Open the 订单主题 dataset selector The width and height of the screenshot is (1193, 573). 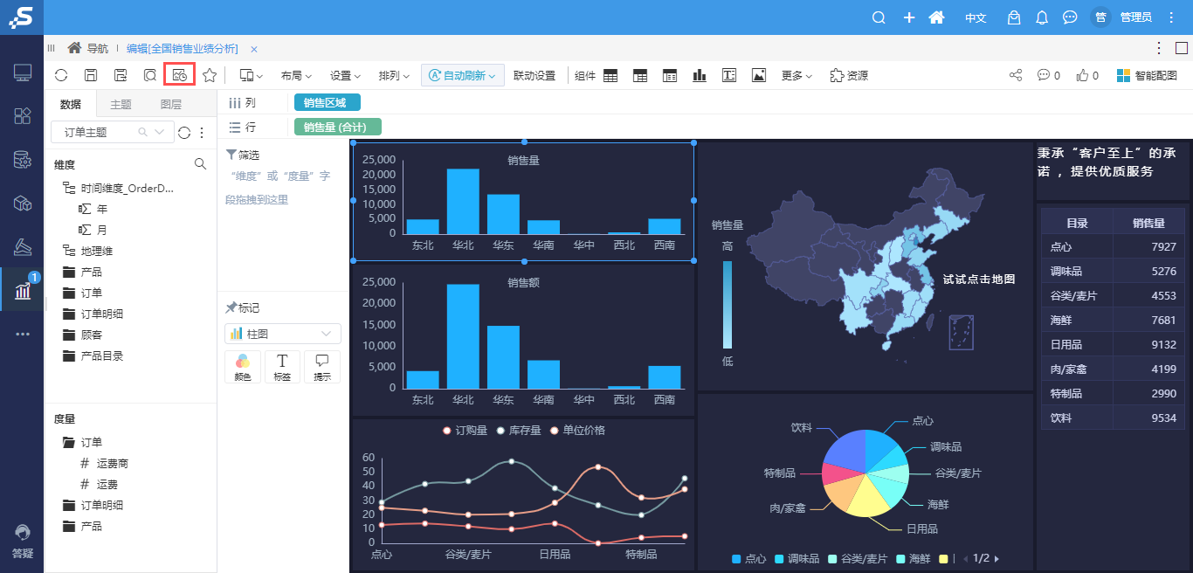click(x=112, y=132)
